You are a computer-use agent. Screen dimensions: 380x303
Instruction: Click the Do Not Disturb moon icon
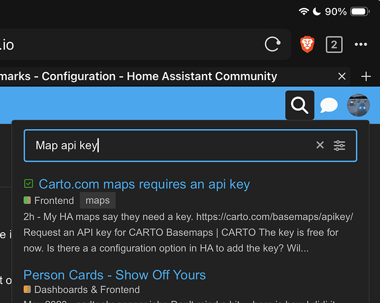316,12
